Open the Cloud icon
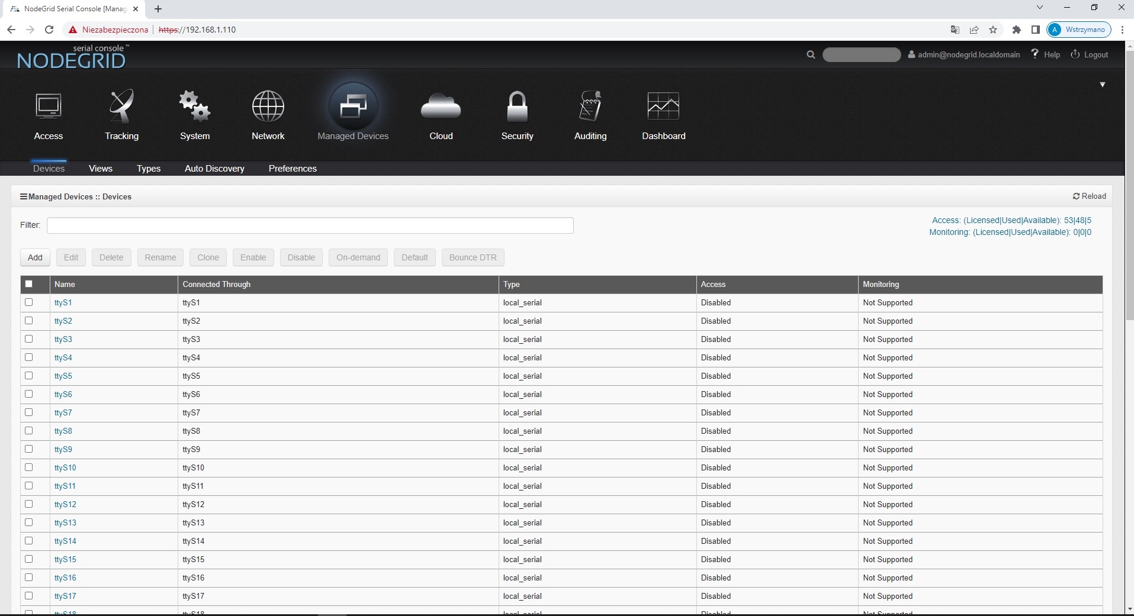The height and width of the screenshot is (616, 1134). (x=441, y=107)
